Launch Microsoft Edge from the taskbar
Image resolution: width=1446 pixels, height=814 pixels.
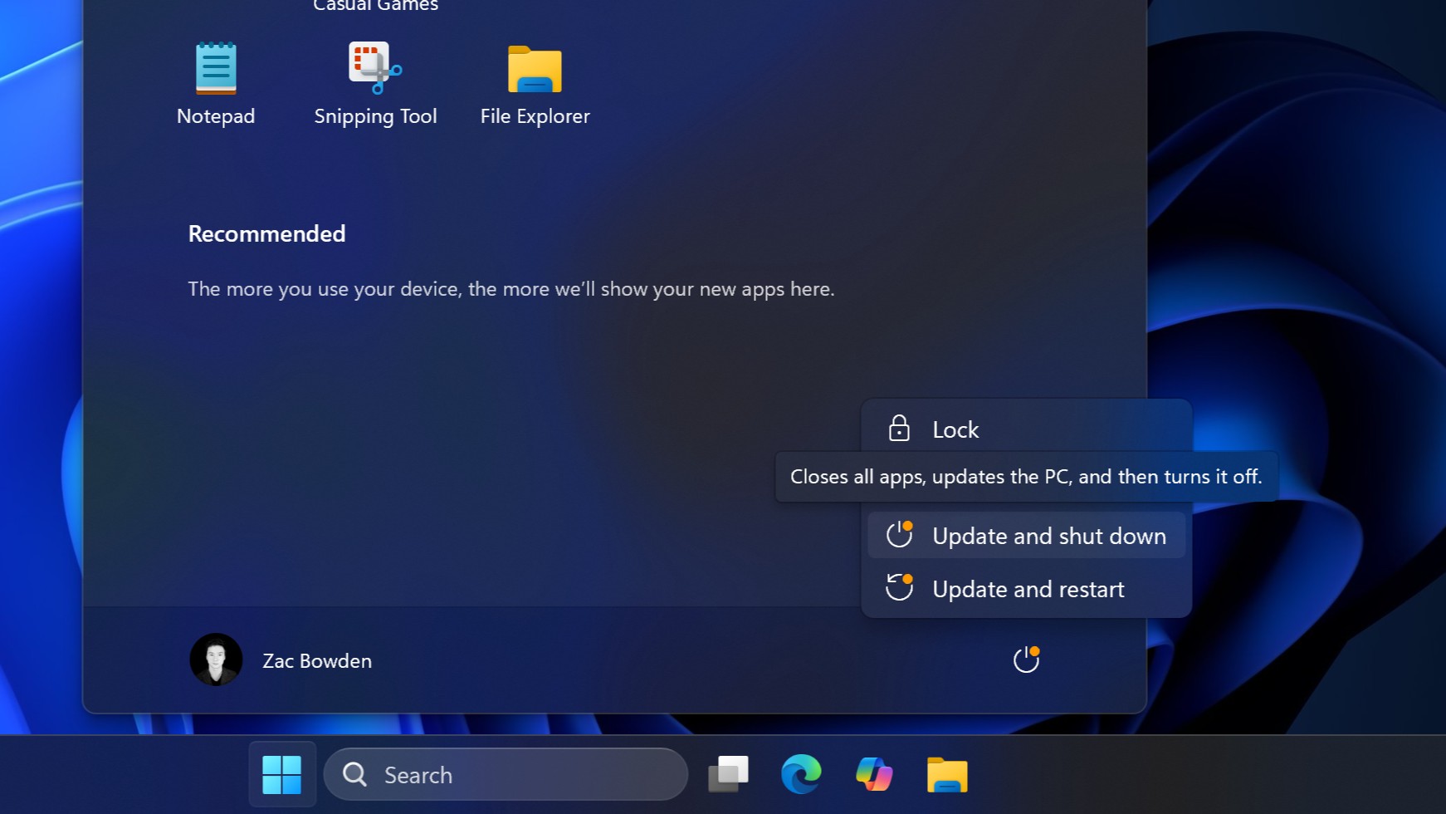coord(801,774)
